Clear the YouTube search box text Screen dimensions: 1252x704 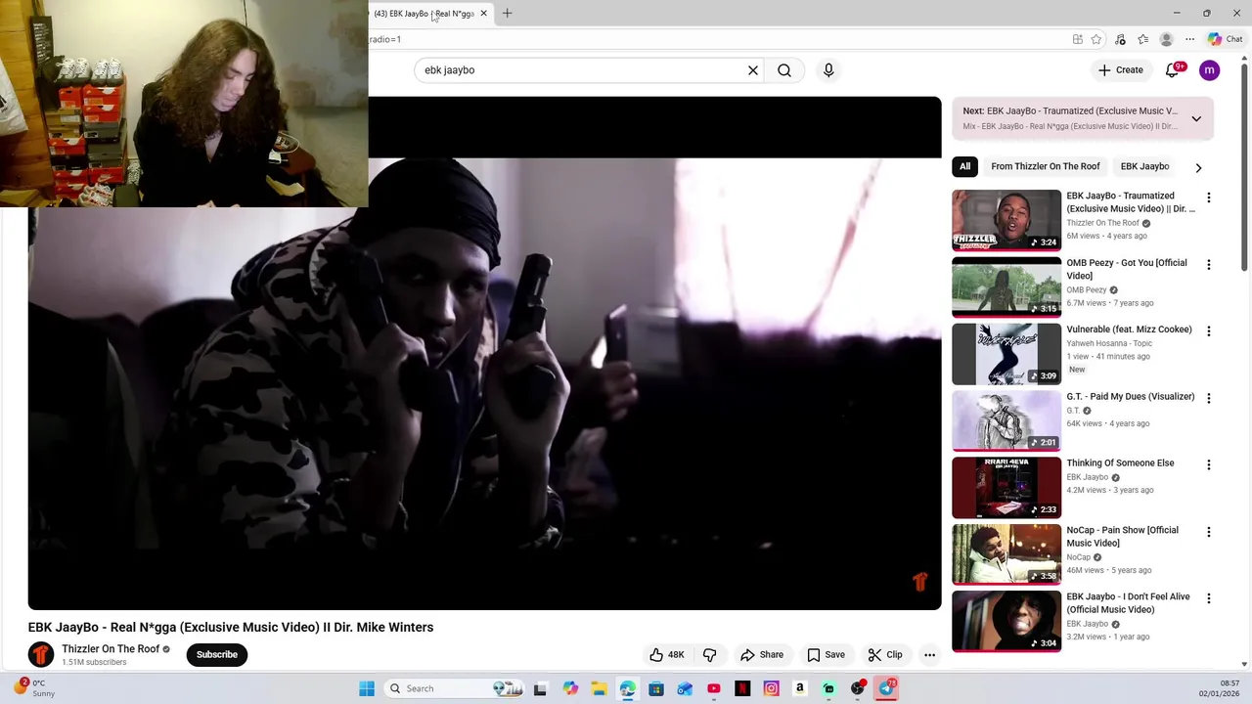pyautogui.click(x=753, y=70)
